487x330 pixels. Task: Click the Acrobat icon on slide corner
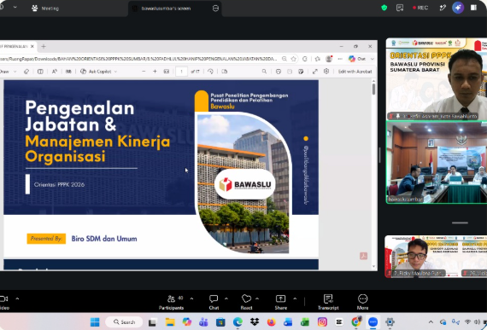tap(363, 256)
